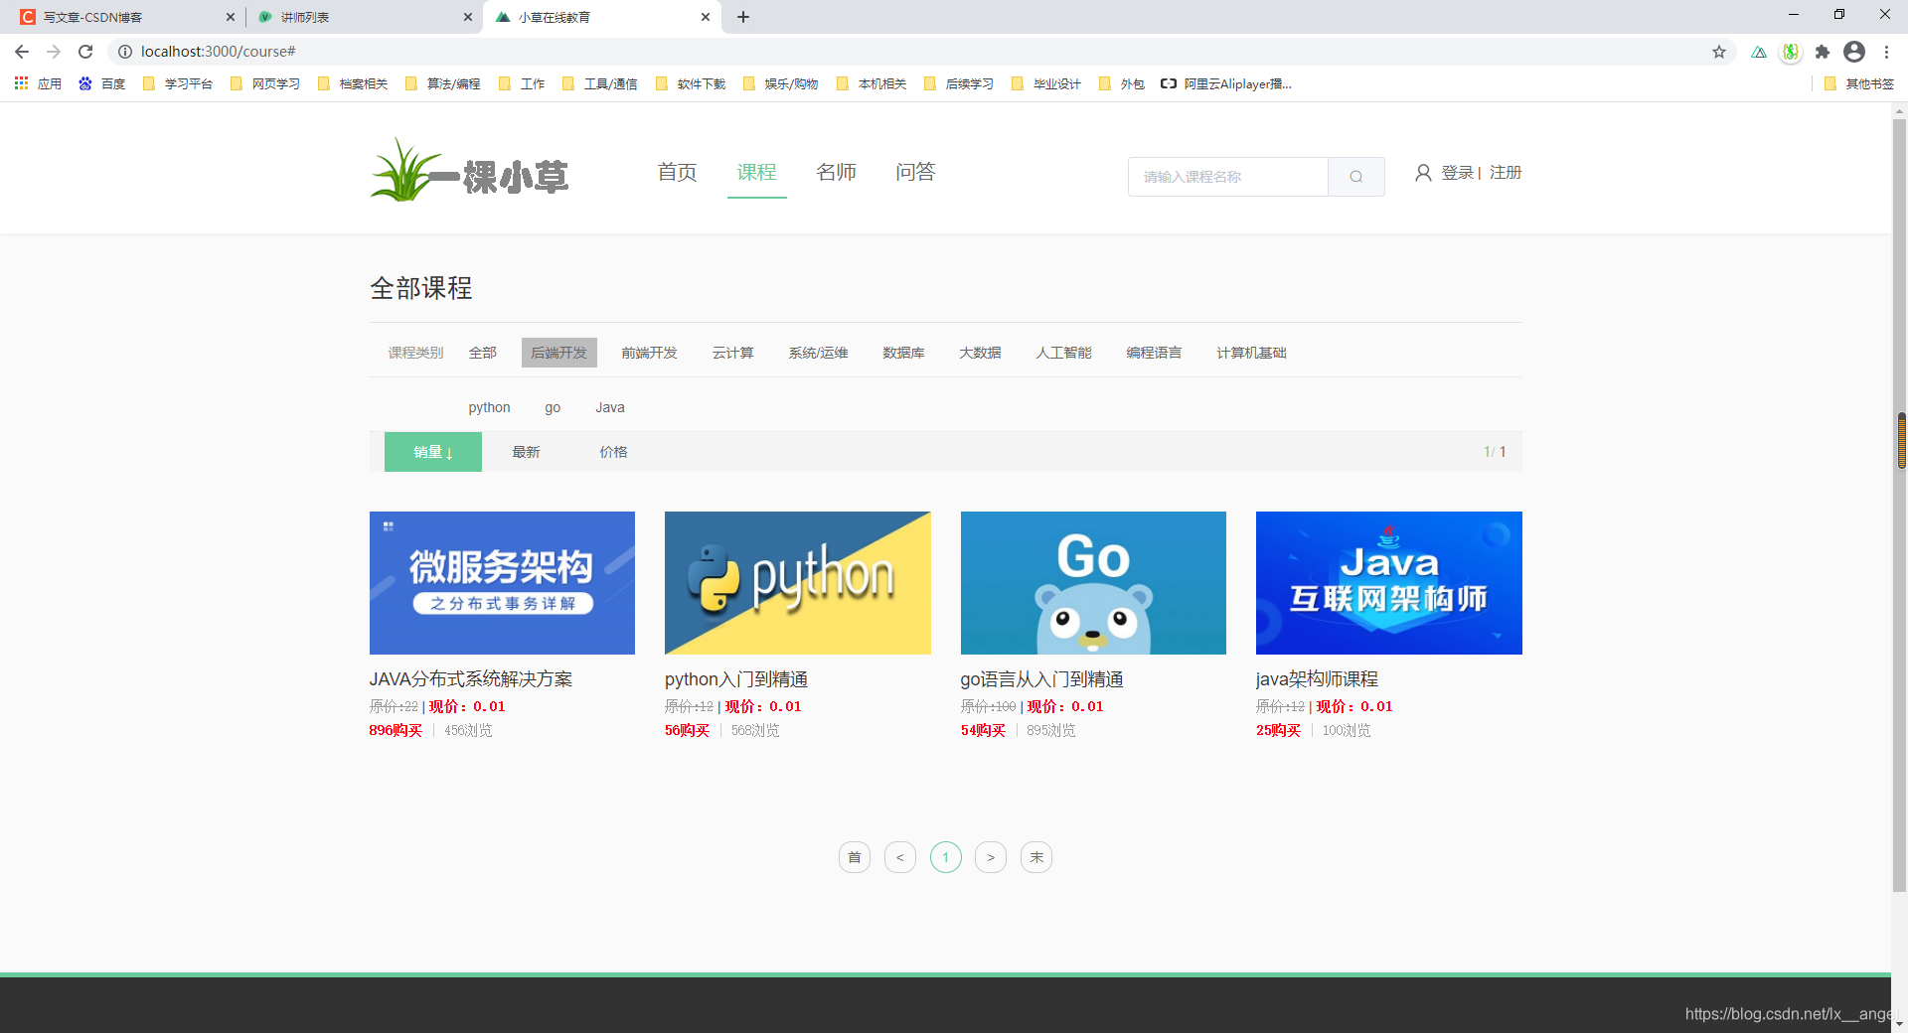The image size is (1908, 1033).
Task: Close the 讲师列表 tab
Action: [468, 17]
